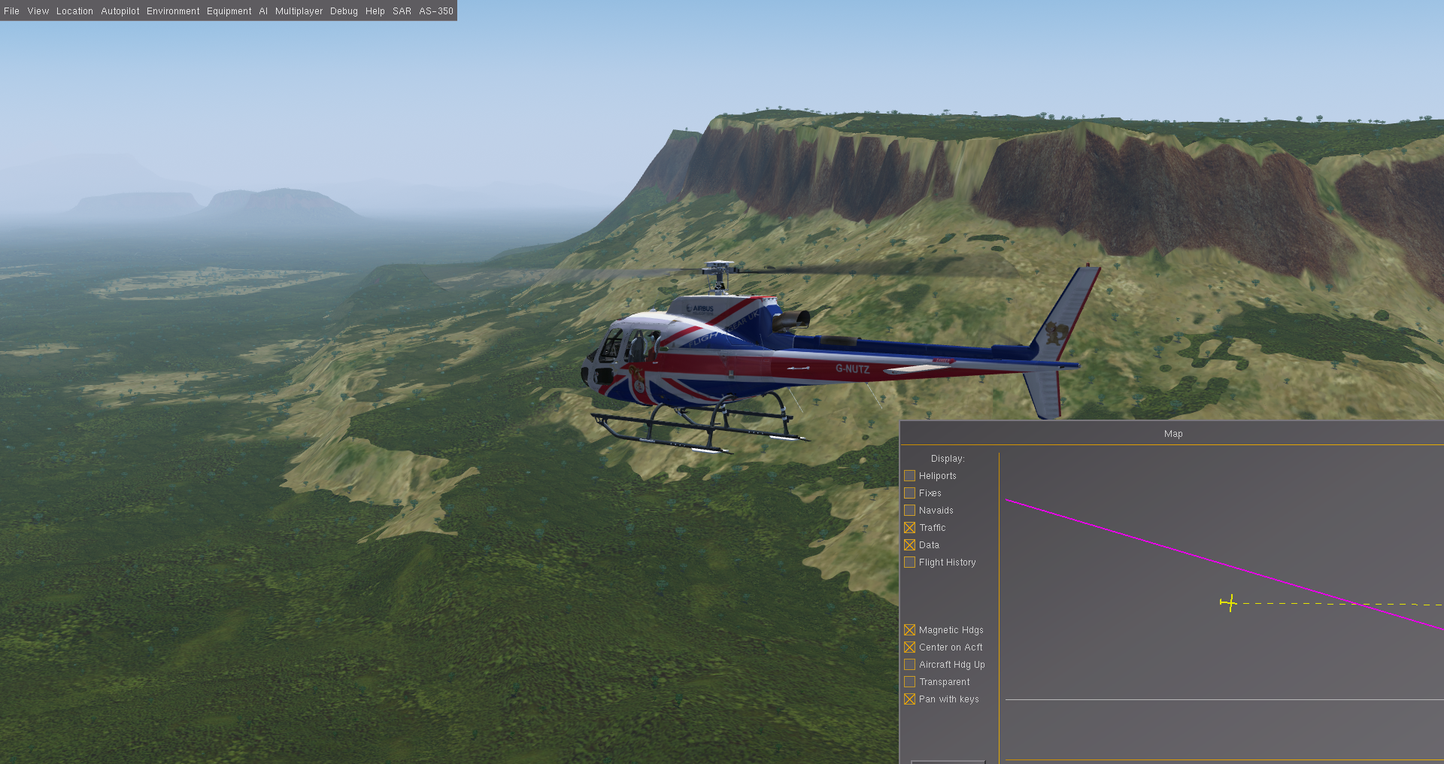
Task: Expand the Equipment menu
Action: click(x=229, y=11)
